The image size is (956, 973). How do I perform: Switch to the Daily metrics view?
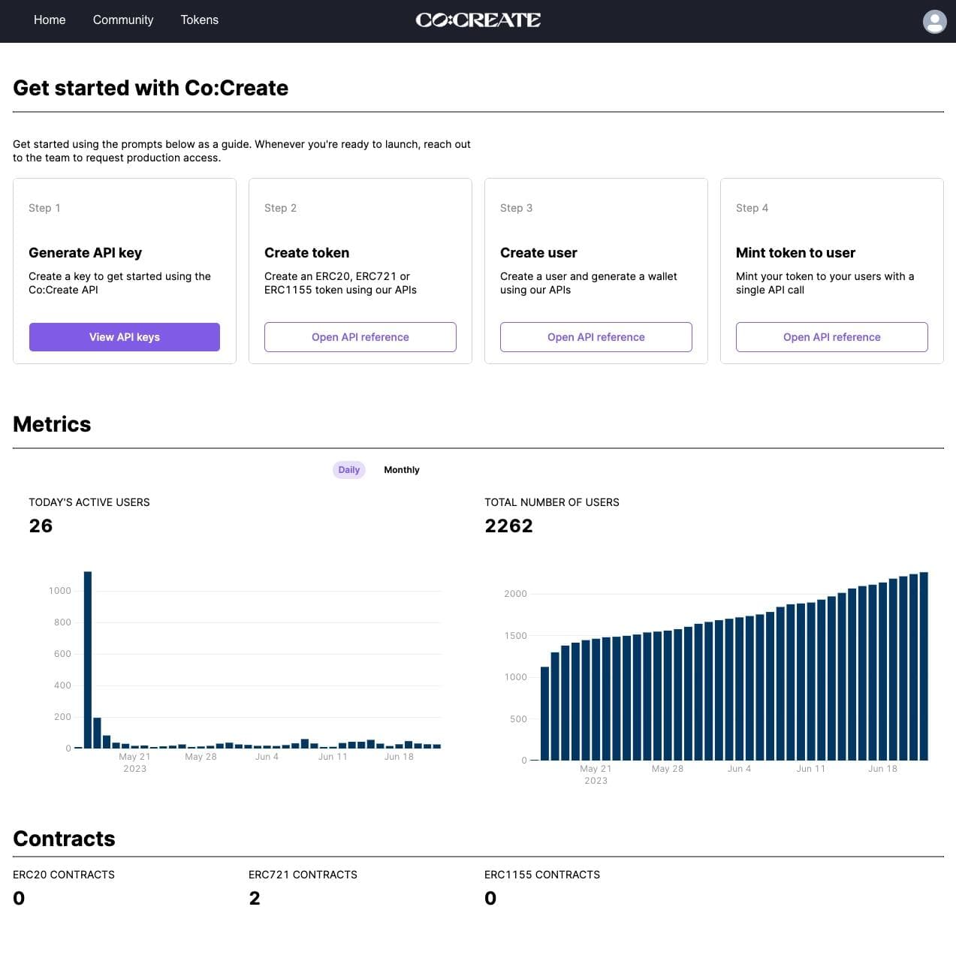pos(348,469)
